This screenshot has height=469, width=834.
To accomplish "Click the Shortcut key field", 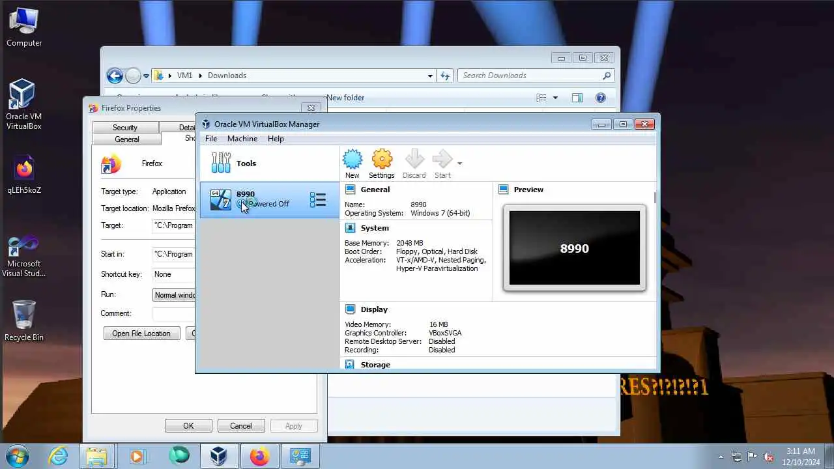I will 173,274.
